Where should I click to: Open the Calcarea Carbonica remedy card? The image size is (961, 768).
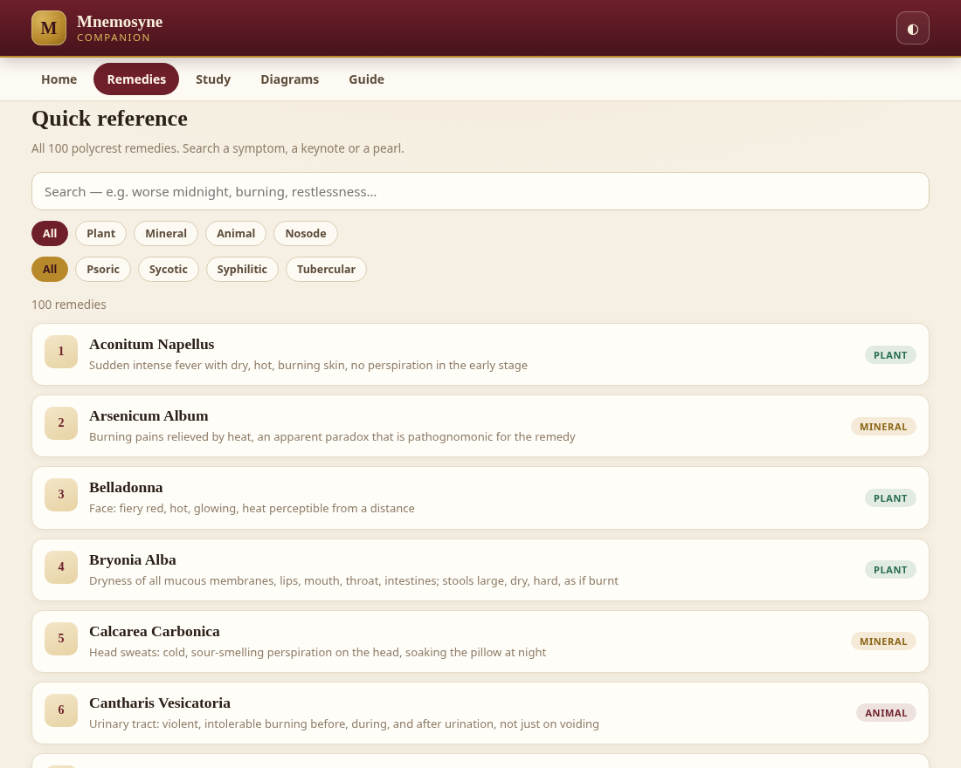[480, 641]
